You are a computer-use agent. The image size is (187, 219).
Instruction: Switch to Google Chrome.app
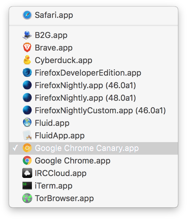(x=93, y=161)
